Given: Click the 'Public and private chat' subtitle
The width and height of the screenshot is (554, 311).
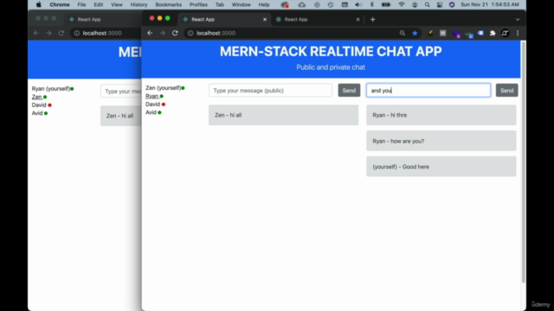Looking at the screenshot, I should 331,67.
